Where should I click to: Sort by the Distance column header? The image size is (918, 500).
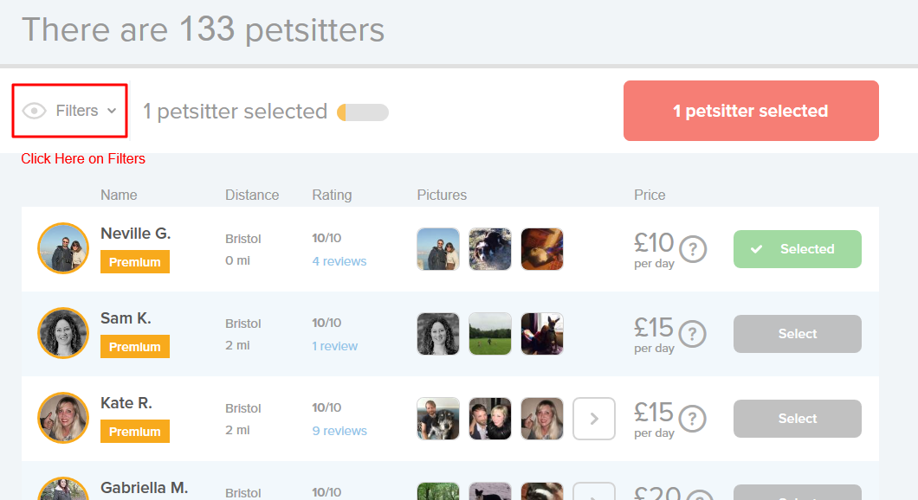pyautogui.click(x=252, y=195)
